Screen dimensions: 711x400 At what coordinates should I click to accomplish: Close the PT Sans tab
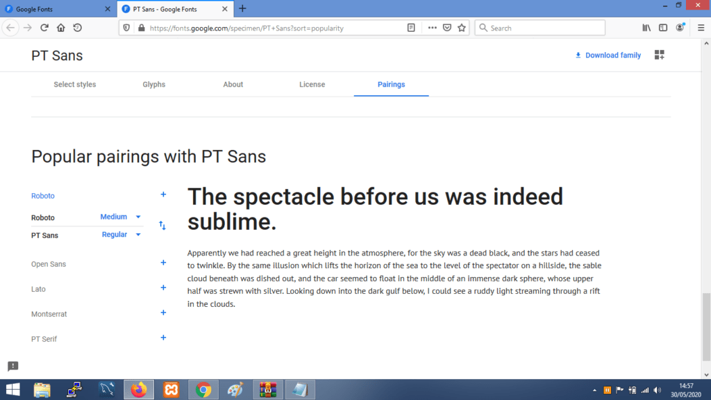[224, 8]
